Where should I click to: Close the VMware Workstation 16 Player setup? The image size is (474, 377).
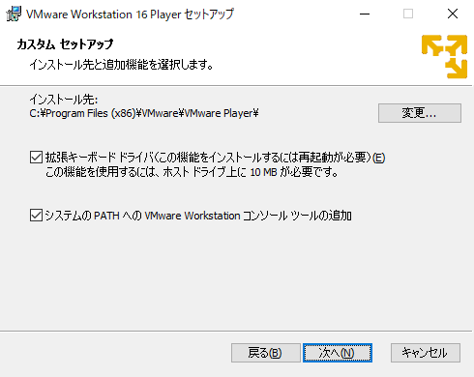[453, 14]
